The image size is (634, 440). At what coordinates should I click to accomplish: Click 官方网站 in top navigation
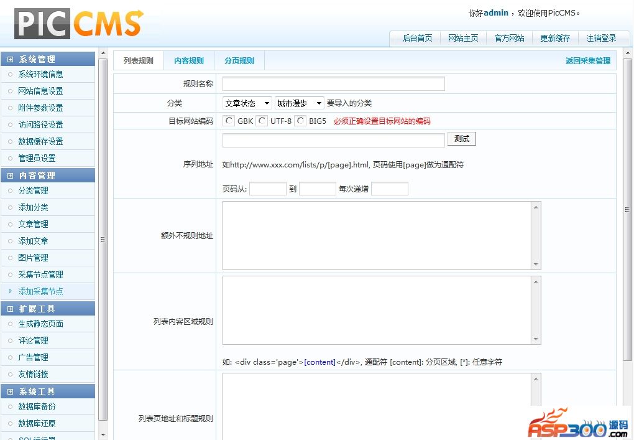pos(510,39)
